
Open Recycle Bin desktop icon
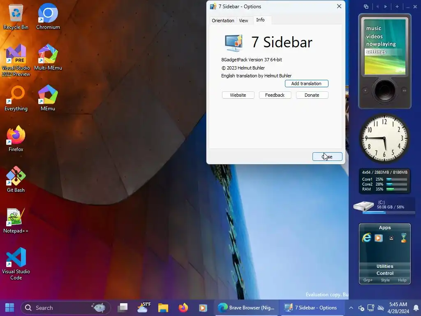(16, 16)
